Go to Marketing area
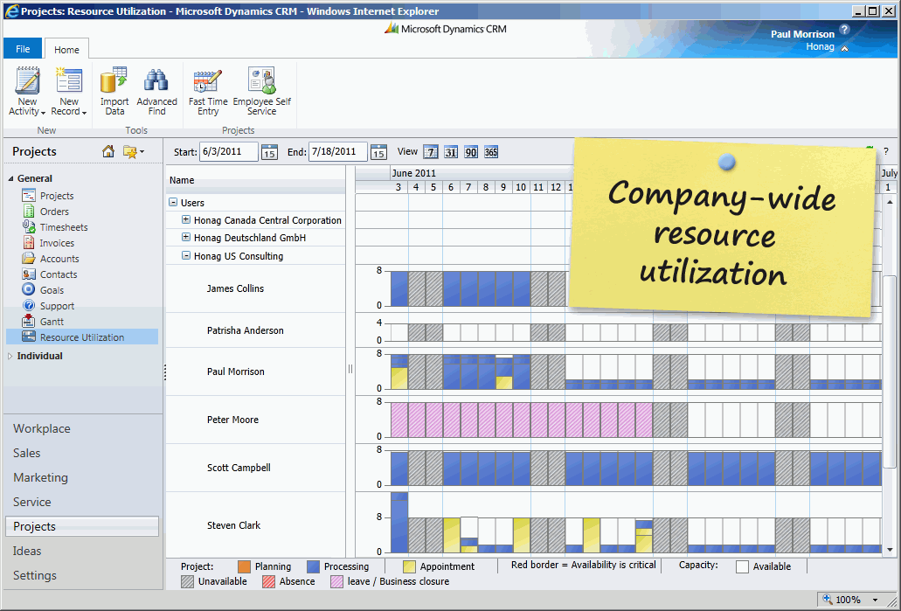Screen dimensions: 901x611 [x=40, y=477]
